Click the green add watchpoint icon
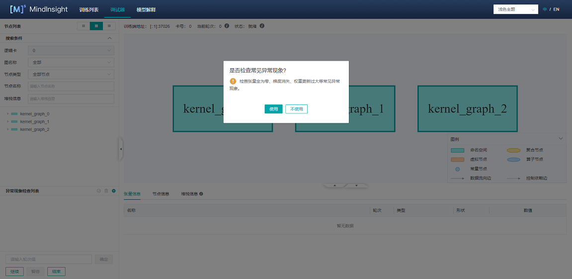This screenshot has height=279, width=572. pos(113,191)
